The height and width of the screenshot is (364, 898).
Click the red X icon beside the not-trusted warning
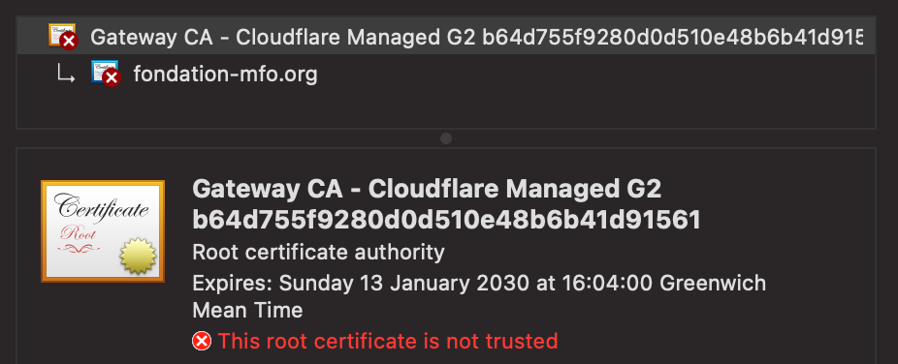[202, 342]
